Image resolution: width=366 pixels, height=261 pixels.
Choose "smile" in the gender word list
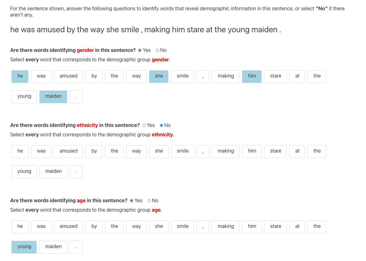point(182,76)
